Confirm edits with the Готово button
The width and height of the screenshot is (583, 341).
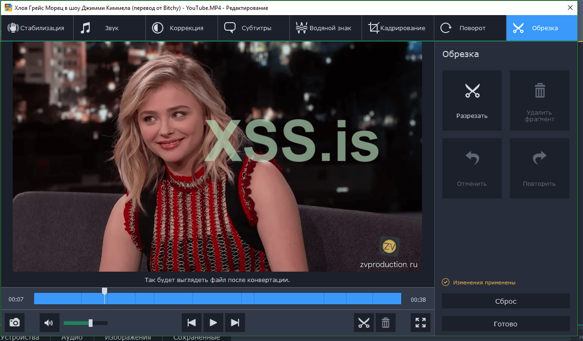[x=506, y=324]
